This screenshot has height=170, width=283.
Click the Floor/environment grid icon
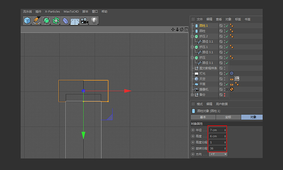click(75, 21)
